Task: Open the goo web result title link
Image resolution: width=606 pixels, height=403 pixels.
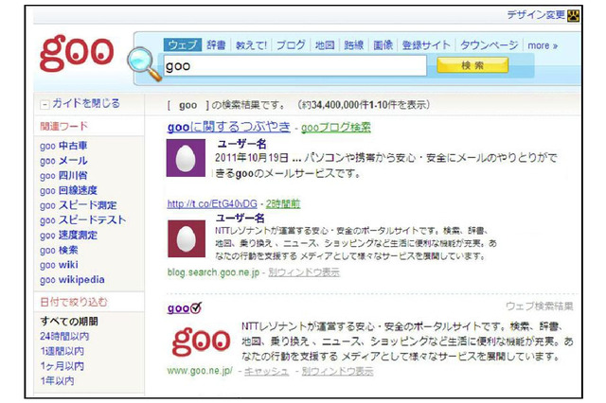Action: (179, 308)
